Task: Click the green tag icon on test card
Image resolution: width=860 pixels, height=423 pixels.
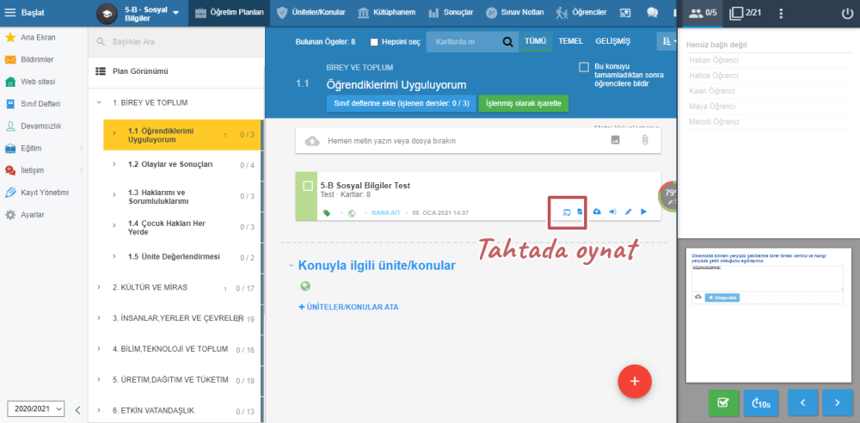Action: 327,213
